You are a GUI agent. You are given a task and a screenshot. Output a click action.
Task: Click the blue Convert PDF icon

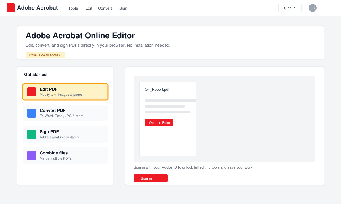[x=32, y=113]
